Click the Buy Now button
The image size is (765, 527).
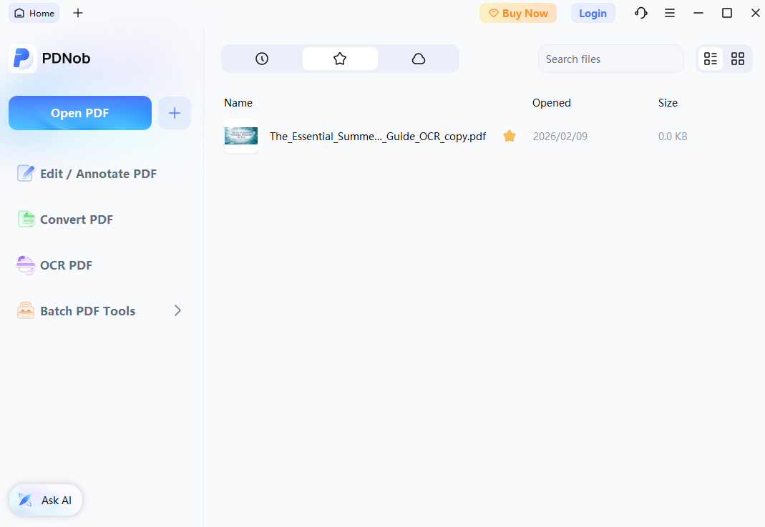518,13
